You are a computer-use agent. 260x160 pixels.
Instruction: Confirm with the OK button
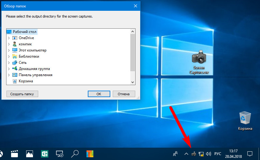click(x=99, y=94)
